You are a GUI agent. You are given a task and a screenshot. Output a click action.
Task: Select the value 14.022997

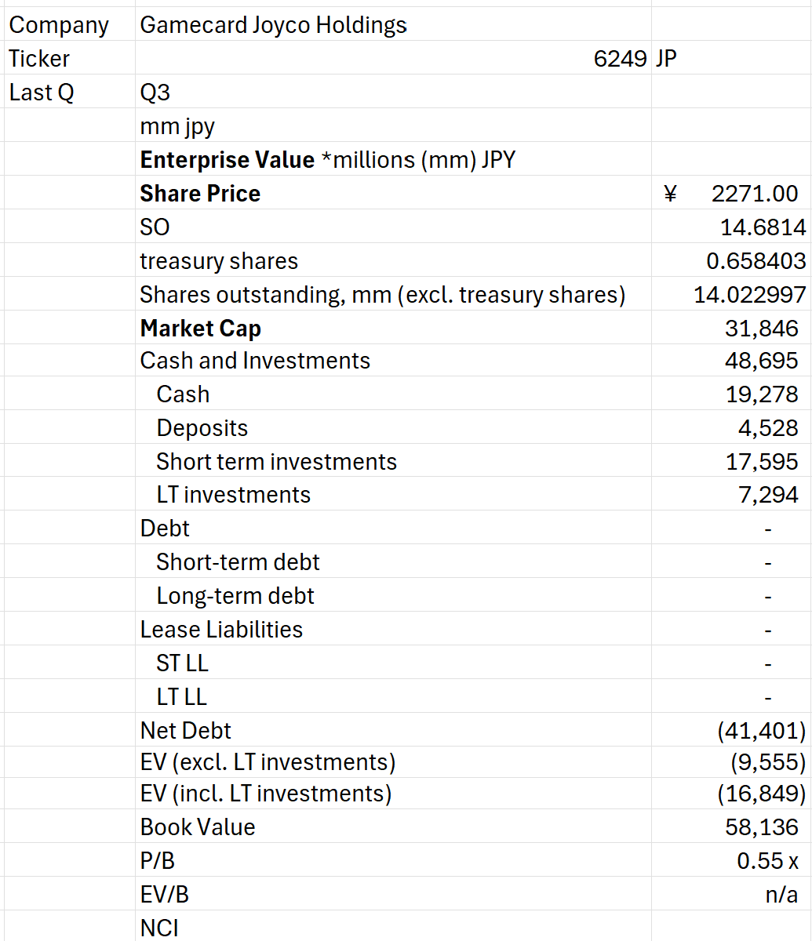tap(750, 295)
